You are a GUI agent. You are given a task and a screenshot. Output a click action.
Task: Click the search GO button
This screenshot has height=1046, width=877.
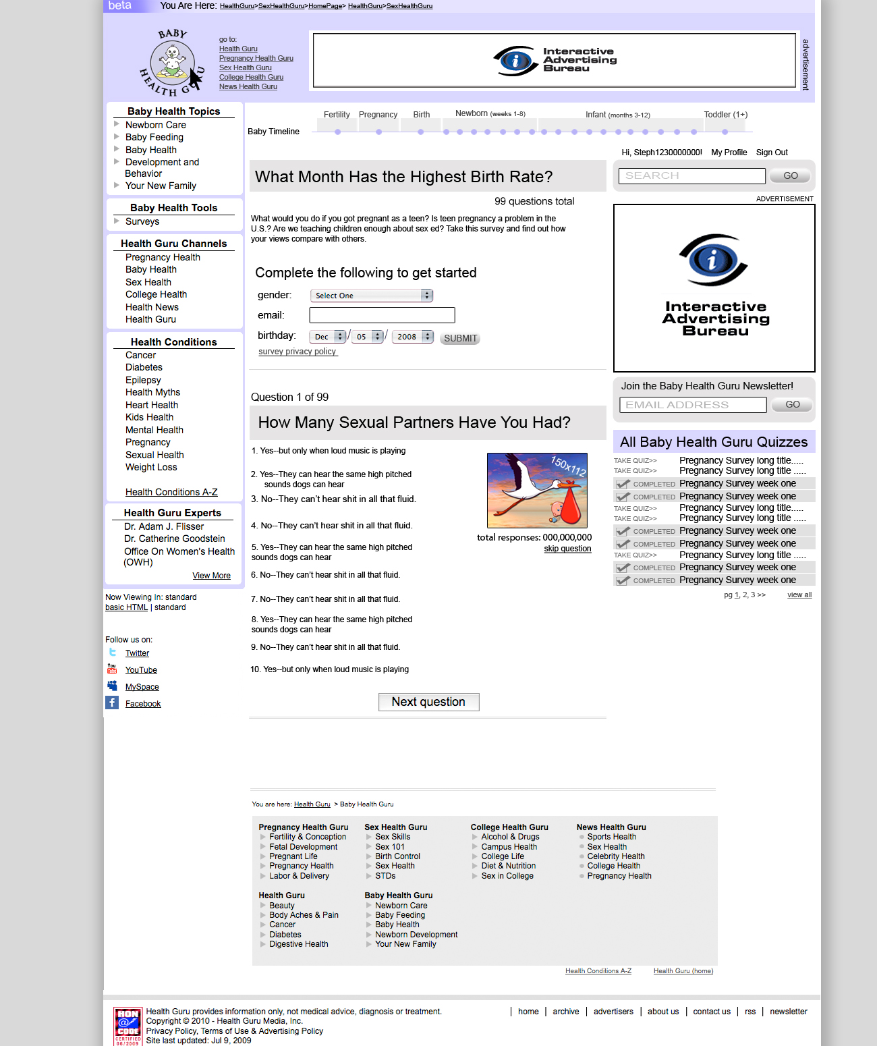coord(790,176)
